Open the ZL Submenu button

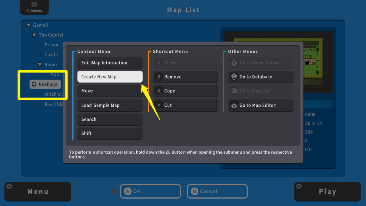pyautogui.click(x=34, y=7)
